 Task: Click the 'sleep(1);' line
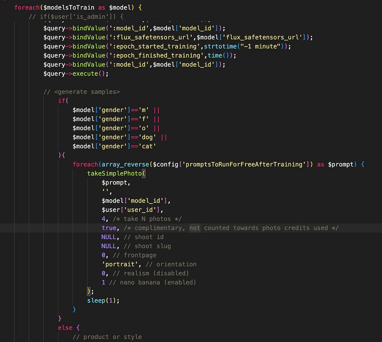point(103,301)
